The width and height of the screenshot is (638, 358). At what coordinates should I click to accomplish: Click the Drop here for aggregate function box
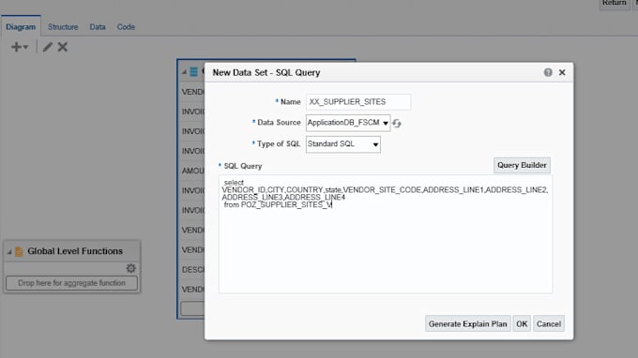[x=71, y=283]
